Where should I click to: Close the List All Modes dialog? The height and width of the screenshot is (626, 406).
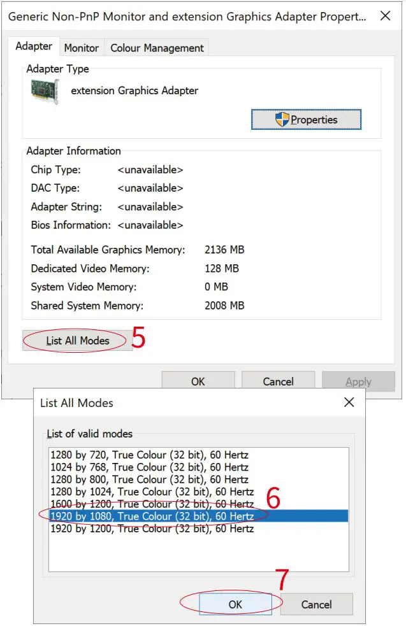point(349,402)
